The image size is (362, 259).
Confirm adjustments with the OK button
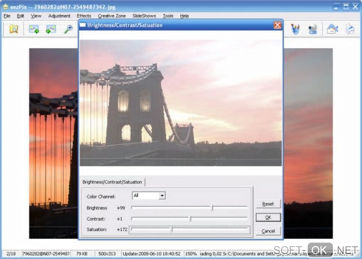point(268,217)
